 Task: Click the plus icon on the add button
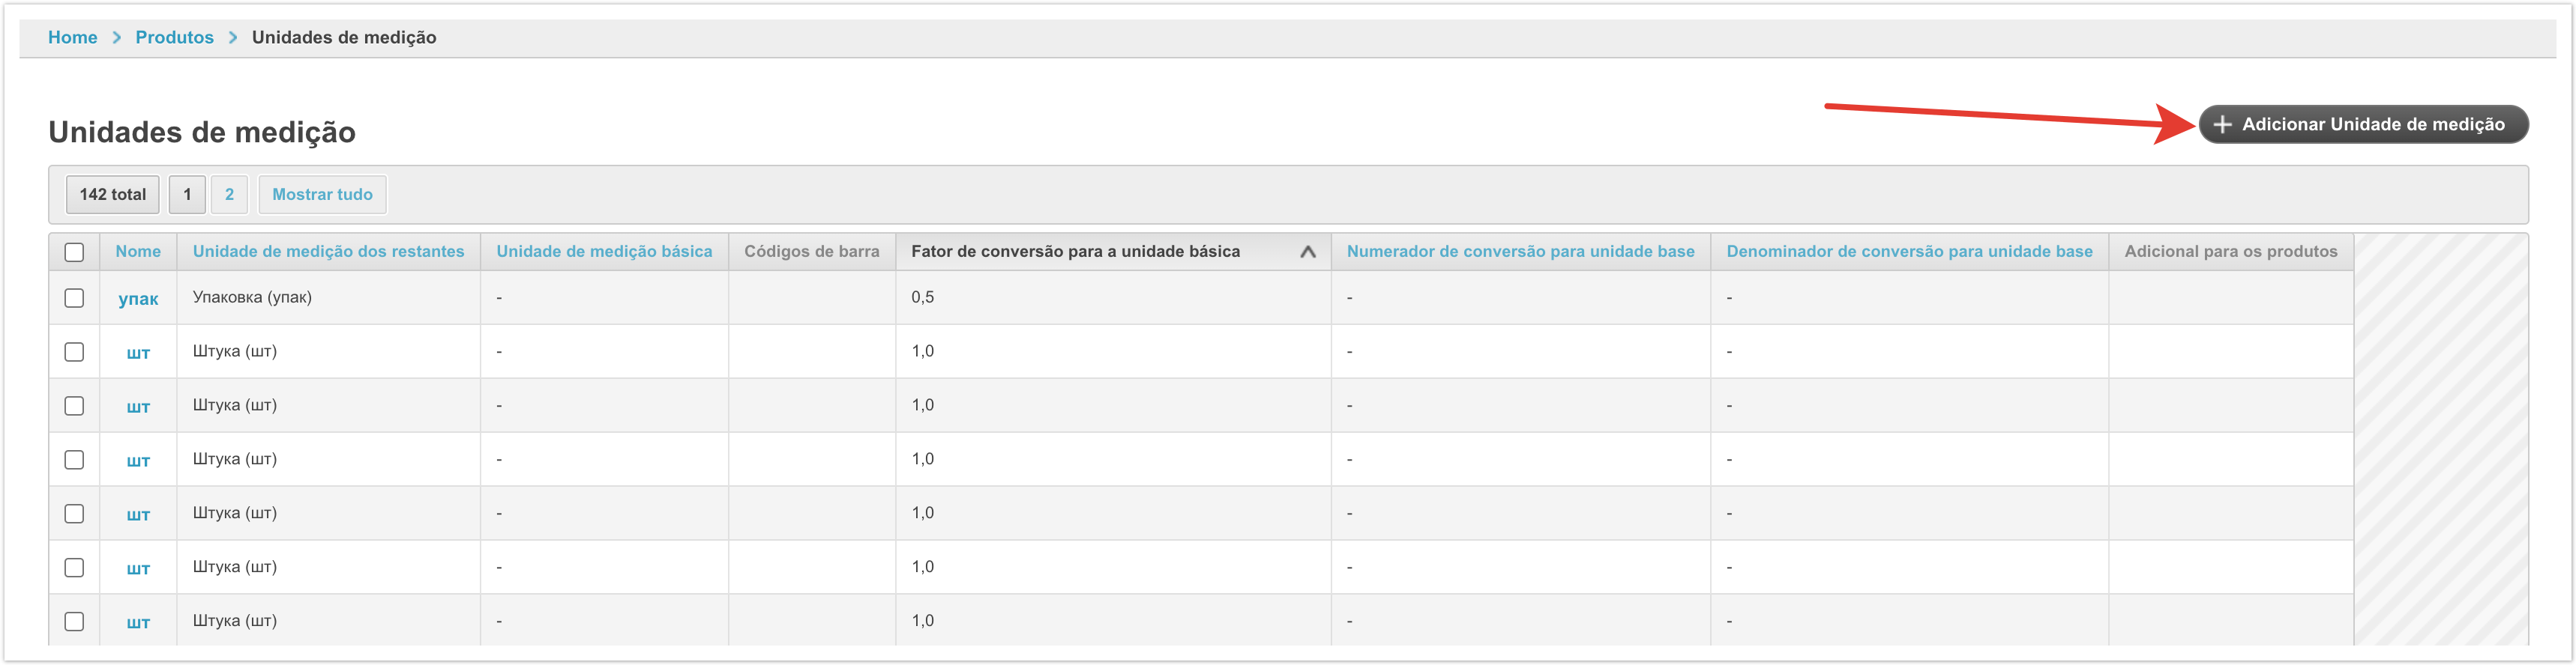coord(2221,125)
